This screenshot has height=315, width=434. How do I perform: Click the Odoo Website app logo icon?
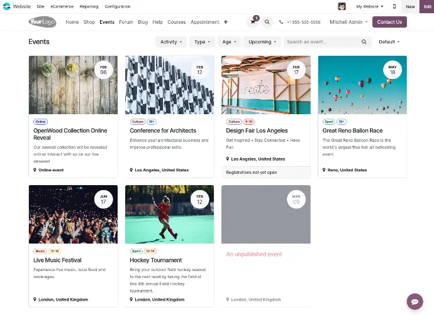pyautogui.click(x=7, y=6)
